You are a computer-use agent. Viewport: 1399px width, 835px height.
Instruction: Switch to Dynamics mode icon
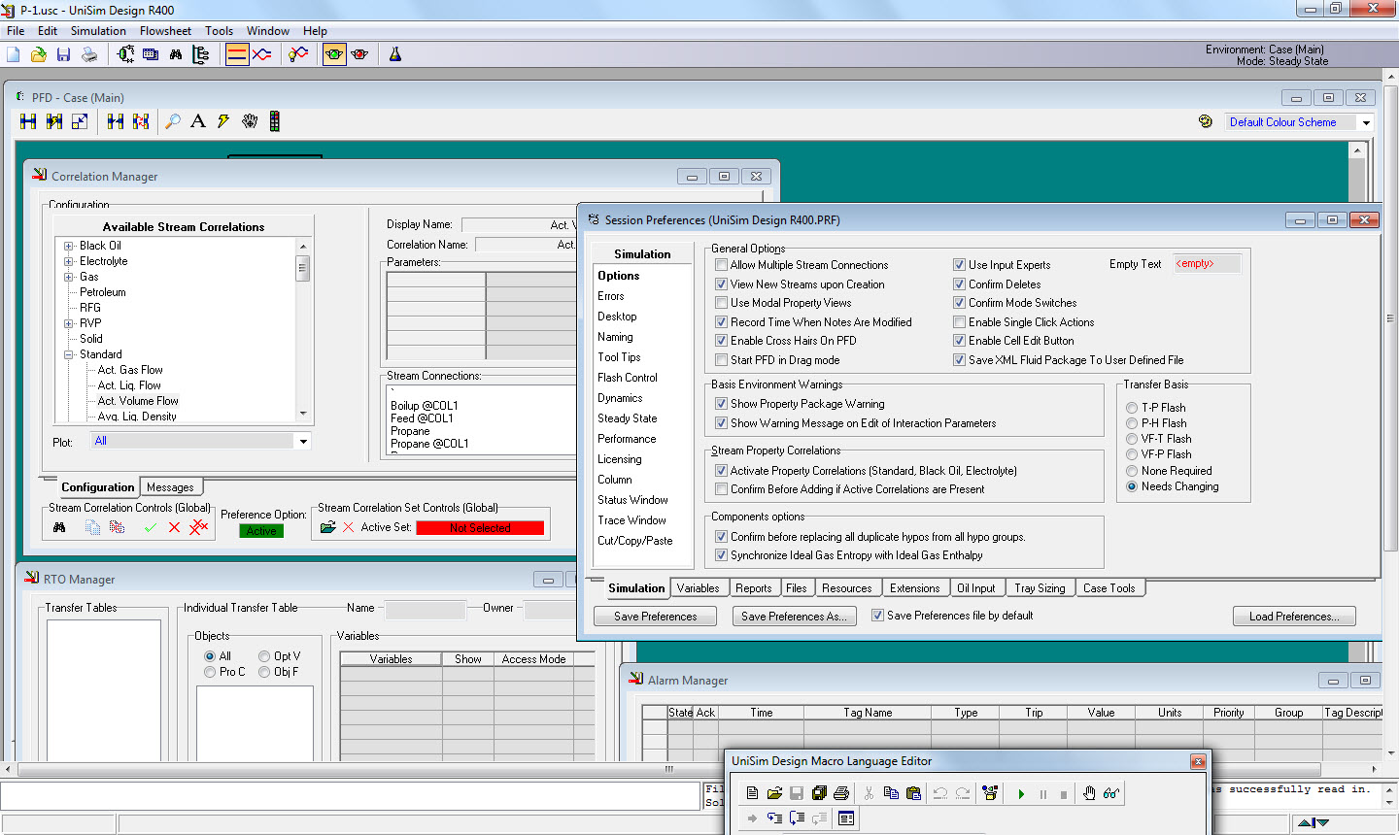pos(262,54)
